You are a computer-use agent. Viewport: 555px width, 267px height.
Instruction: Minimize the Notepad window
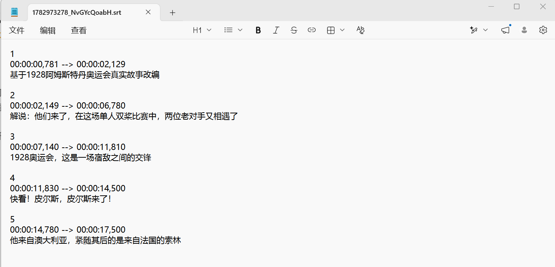coord(491,7)
